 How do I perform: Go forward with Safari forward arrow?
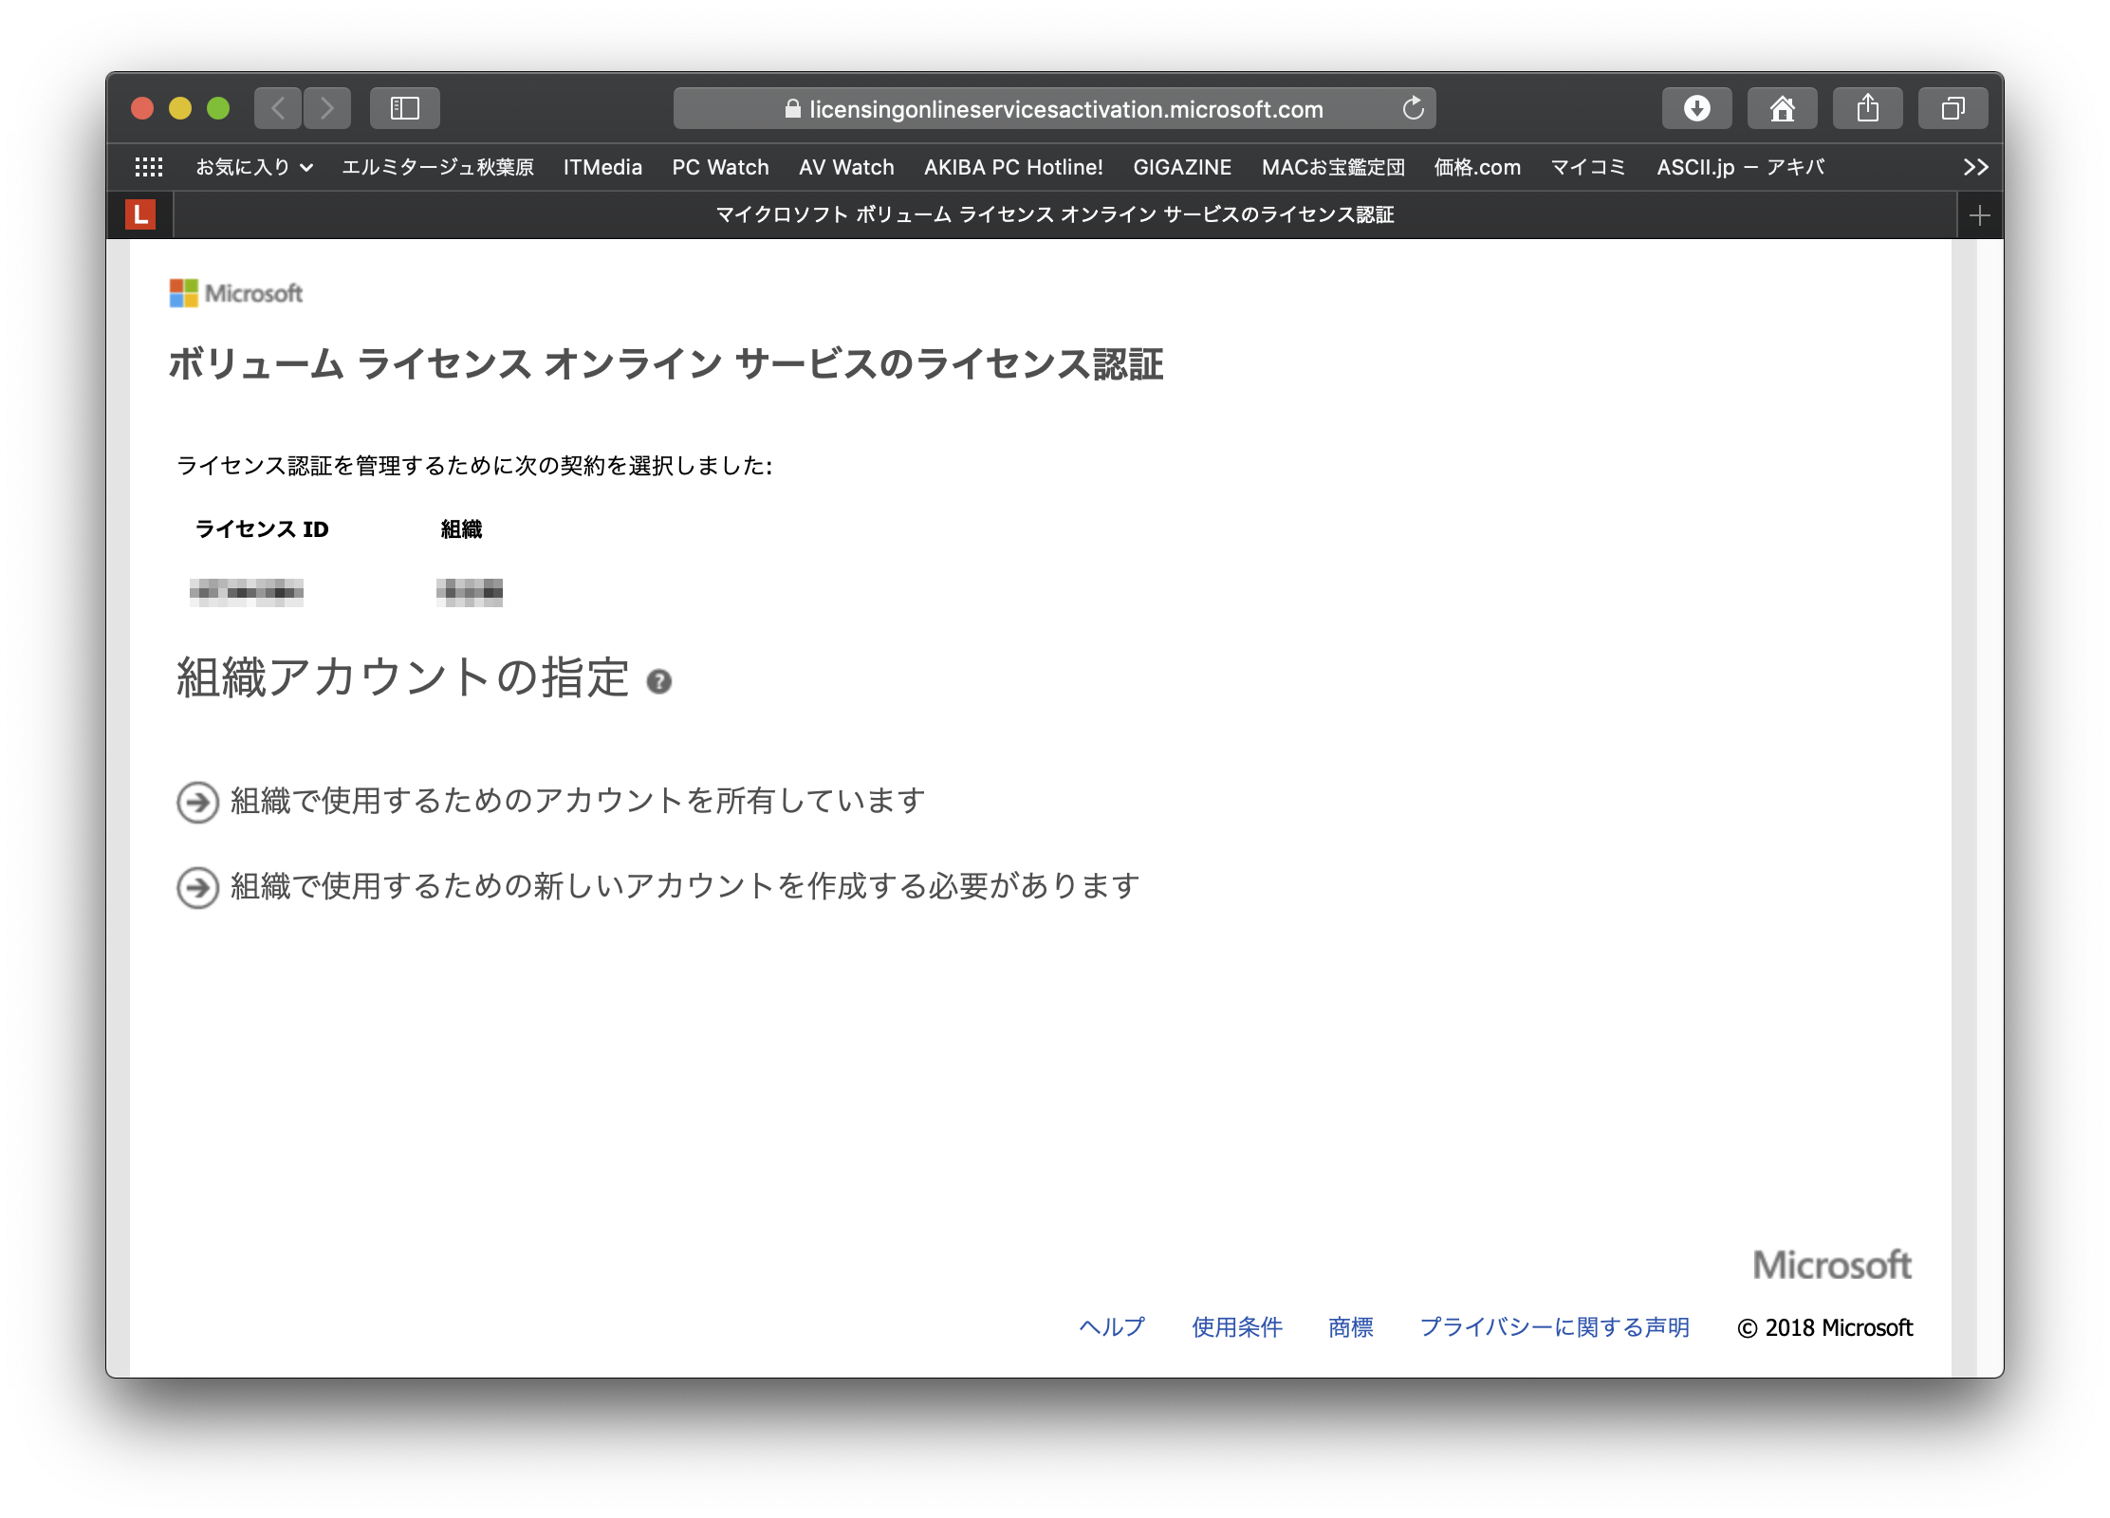pos(327,108)
